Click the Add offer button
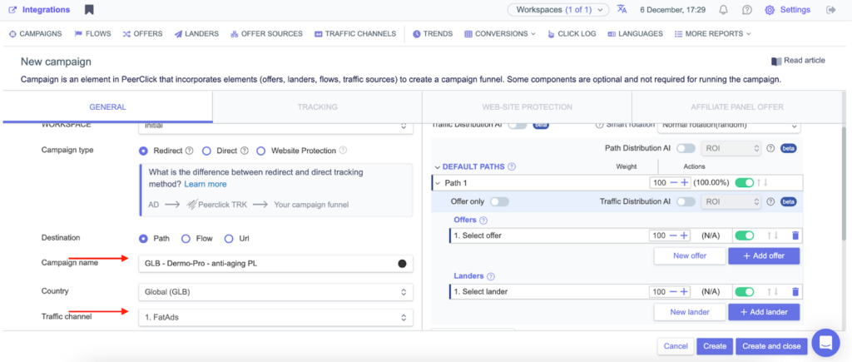852x362 pixels. point(763,256)
